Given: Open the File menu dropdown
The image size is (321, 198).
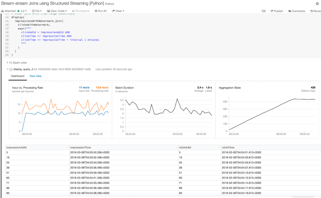Looking at the screenshot, I should coord(38,11).
